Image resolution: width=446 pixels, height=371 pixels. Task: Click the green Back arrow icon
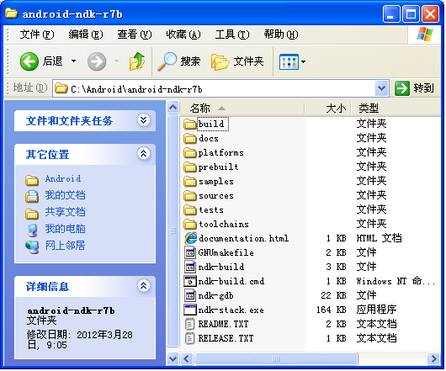[29, 61]
